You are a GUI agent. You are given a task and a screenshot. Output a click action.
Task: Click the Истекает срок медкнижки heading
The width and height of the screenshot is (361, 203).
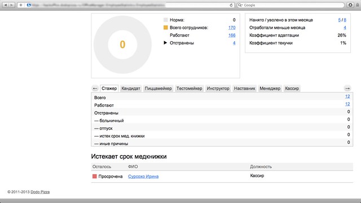pyautogui.click(x=129, y=157)
